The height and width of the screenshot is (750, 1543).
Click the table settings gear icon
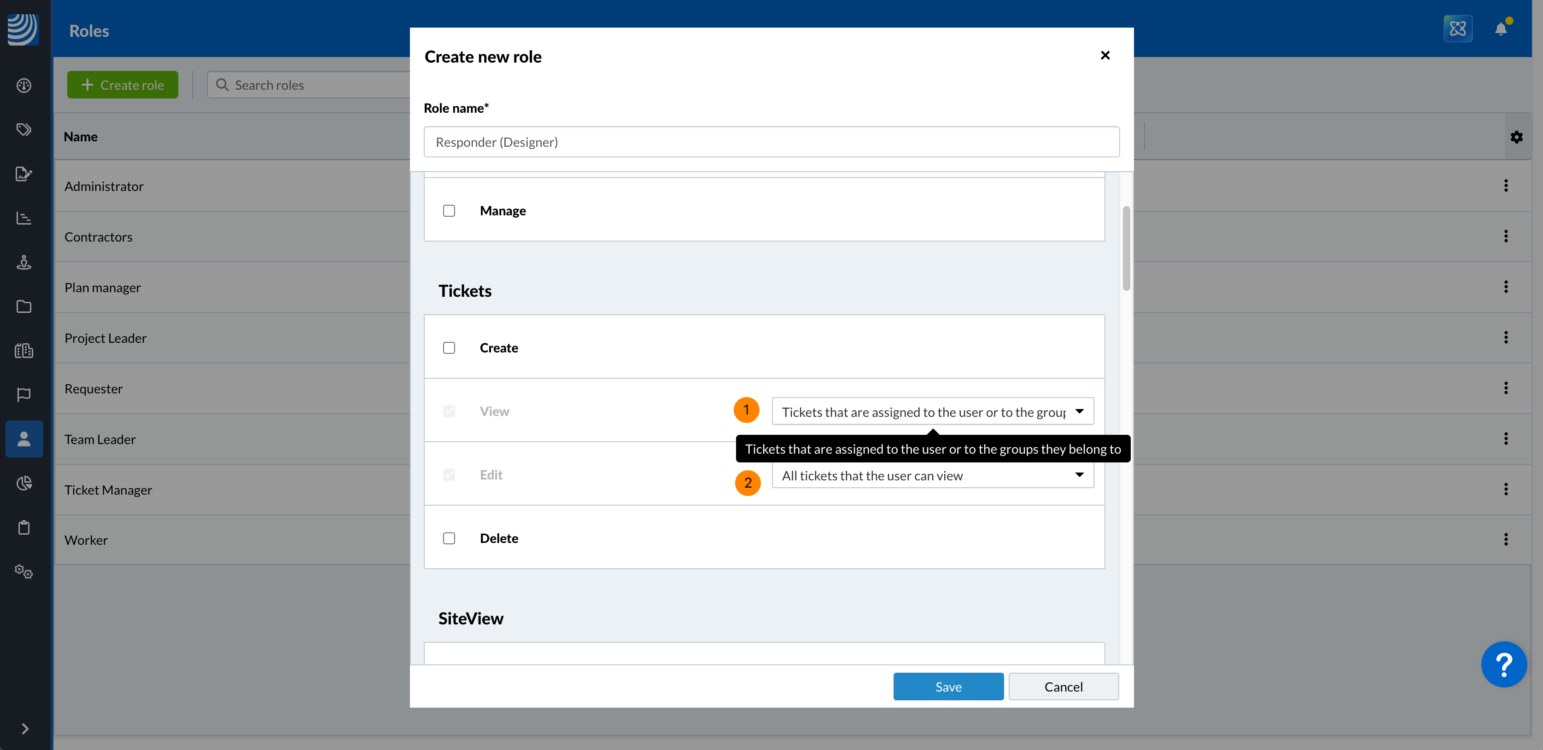coord(1516,137)
